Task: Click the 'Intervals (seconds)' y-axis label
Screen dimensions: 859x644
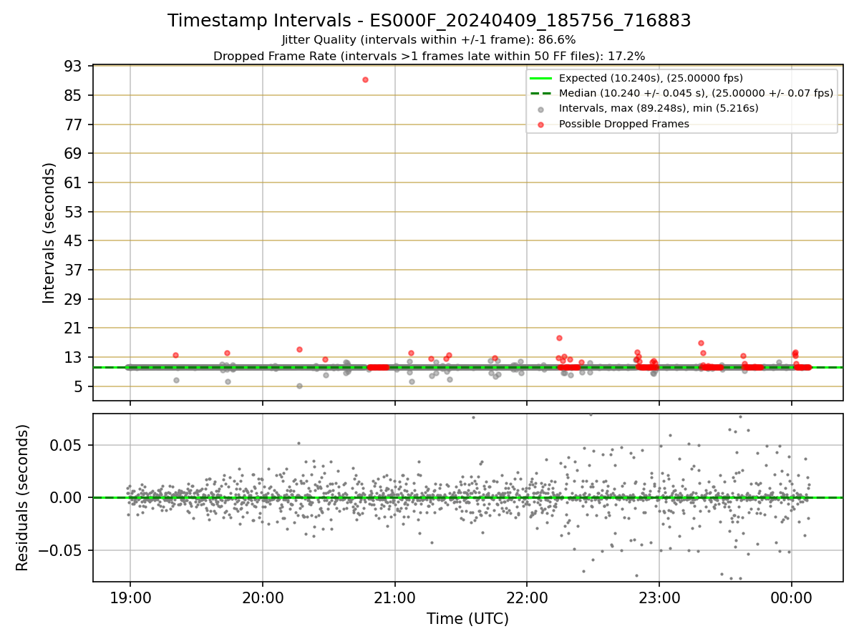Action: [x=49, y=233]
